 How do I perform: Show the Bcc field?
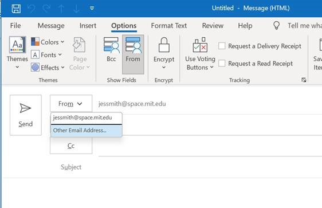pyautogui.click(x=111, y=50)
